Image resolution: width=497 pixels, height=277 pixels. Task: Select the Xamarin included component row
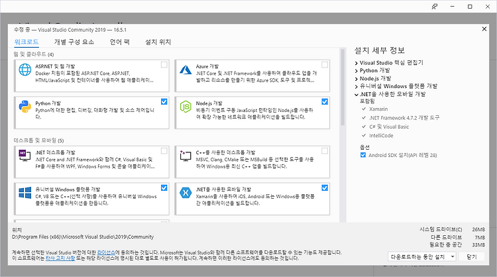point(374,109)
